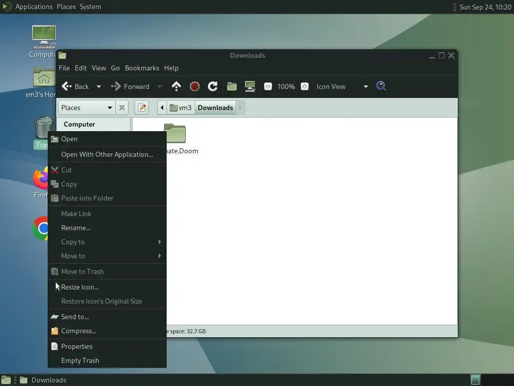The width and height of the screenshot is (514, 386).
Task: Select the Computer desktop icon
Action: tap(44, 37)
